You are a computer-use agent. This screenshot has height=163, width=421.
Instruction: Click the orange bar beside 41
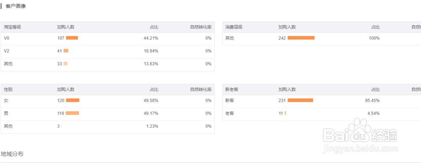66,51
